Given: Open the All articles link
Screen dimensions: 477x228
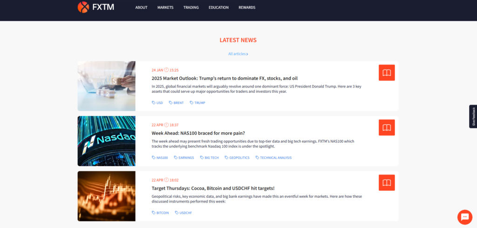Looking at the screenshot, I should click(x=238, y=54).
